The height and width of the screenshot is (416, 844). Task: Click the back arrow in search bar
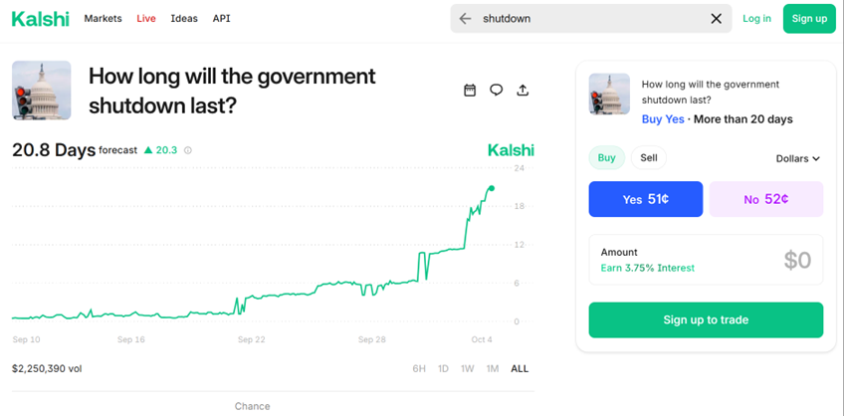coord(465,18)
